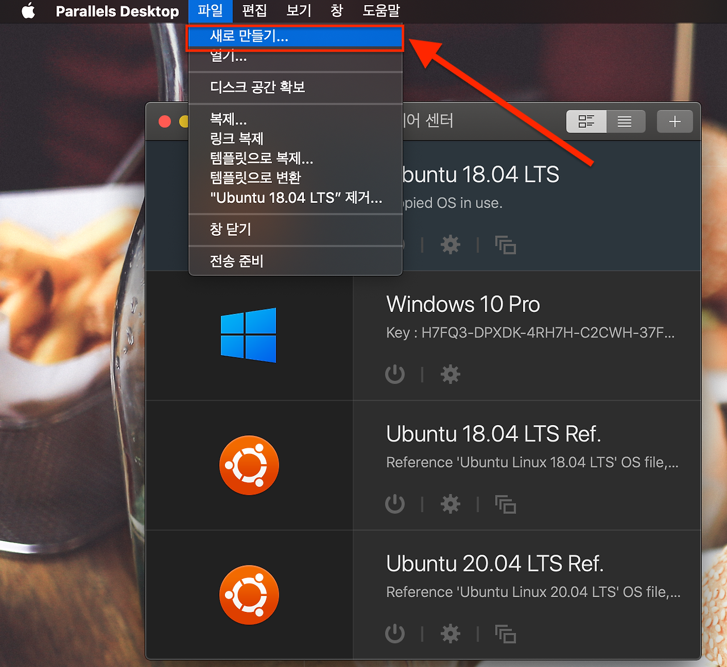Click clone windows icon for first Ubuntu 18.04 LTS

point(505,245)
